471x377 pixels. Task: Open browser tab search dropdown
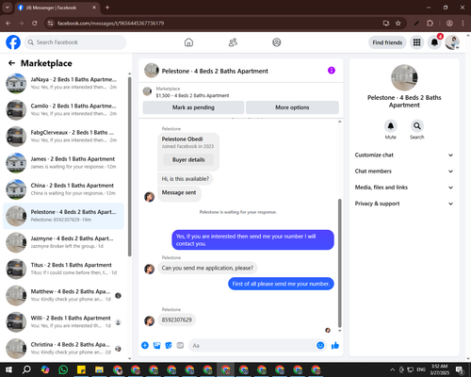point(8,8)
